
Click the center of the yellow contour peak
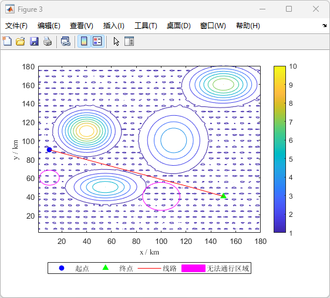point(86,131)
